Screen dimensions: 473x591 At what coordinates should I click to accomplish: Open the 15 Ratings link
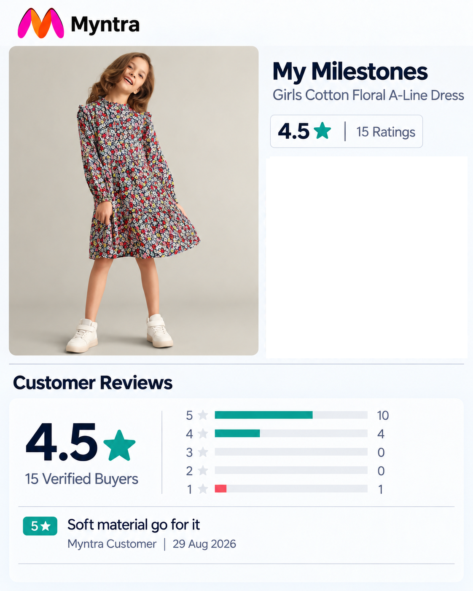386,132
